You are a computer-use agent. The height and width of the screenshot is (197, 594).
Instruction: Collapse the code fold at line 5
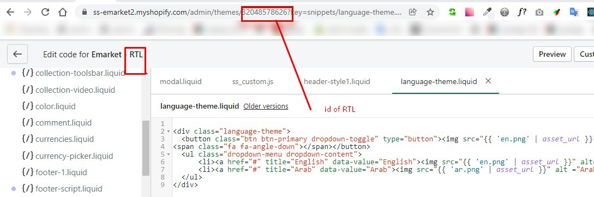point(168,154)
